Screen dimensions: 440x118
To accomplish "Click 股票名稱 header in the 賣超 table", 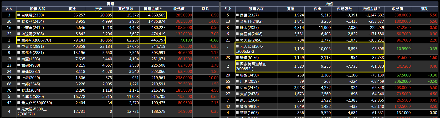I will [256, 9].
